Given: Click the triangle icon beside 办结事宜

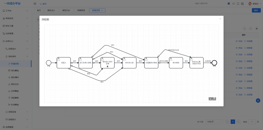Looking at the screenshot, I should coord(9,91).
